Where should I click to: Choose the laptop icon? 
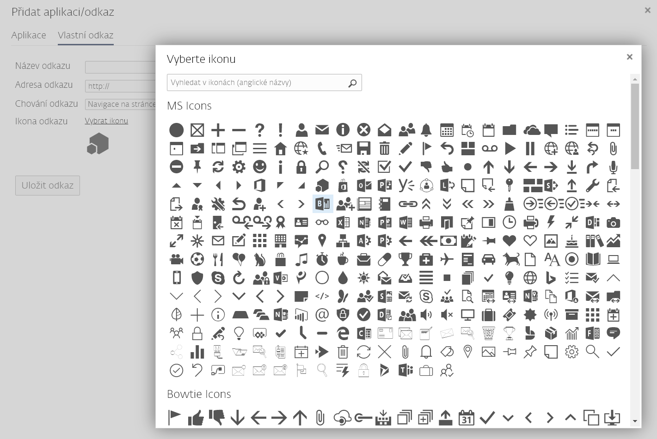click(x=613, y=259)
